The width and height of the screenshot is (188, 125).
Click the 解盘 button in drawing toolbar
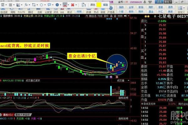pos(106,5)
